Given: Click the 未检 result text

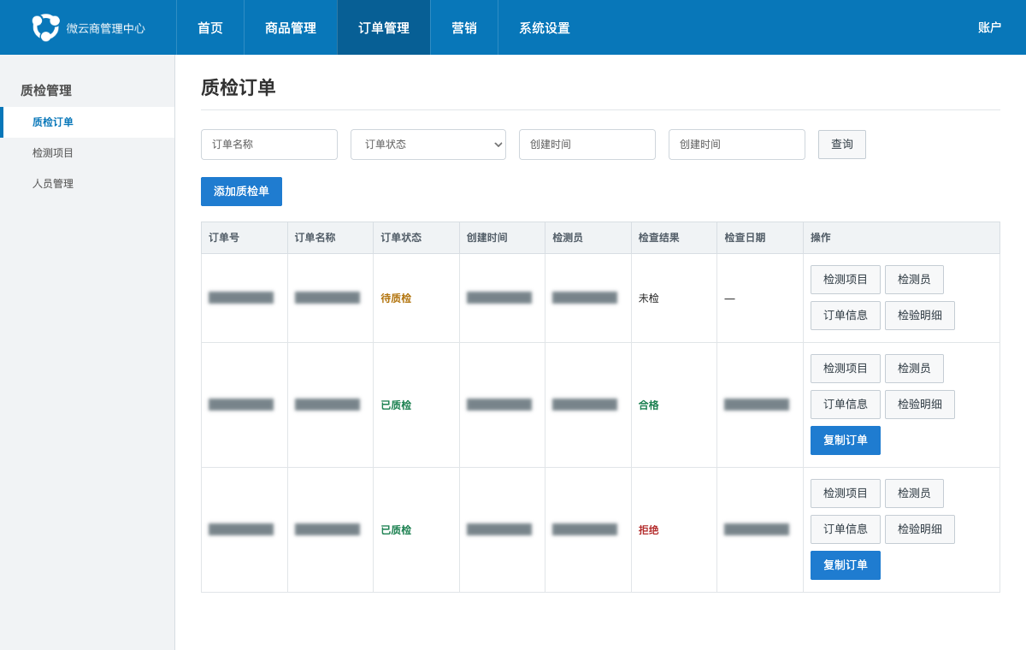Looking at the screenshot, I should [649, 298].
